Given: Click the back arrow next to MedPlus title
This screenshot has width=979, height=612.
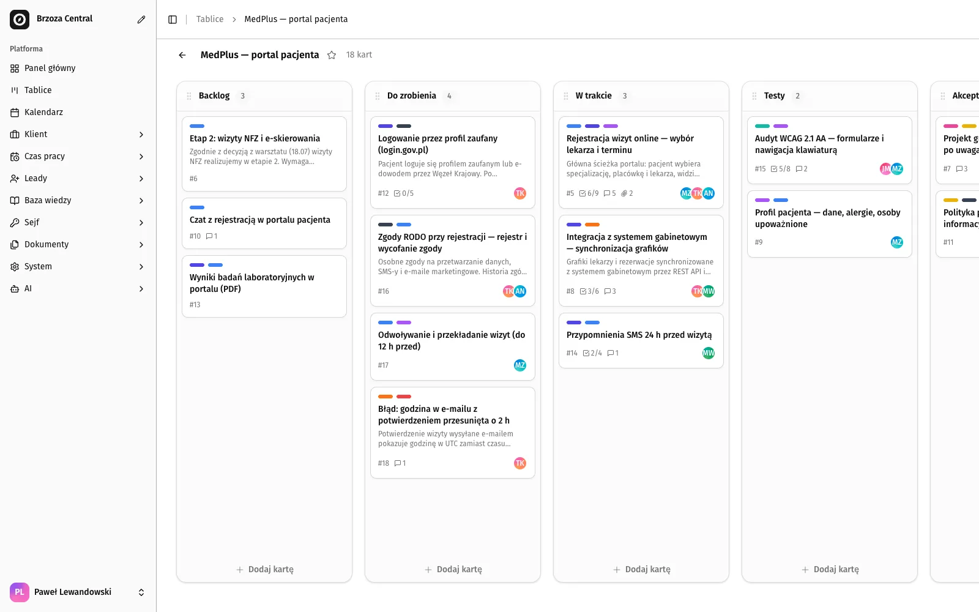Looking at the screenshot, I should coord(182,55).
